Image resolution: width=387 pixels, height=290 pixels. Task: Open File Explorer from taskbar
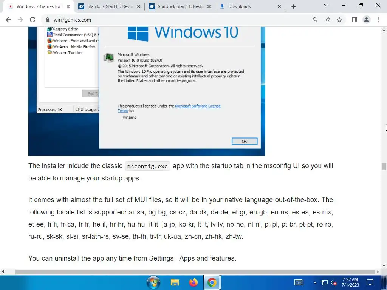[175, 282]
